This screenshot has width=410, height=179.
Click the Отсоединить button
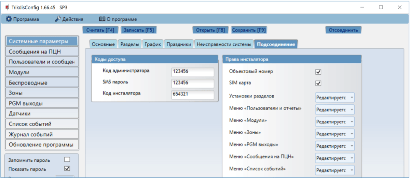point(343,30)
